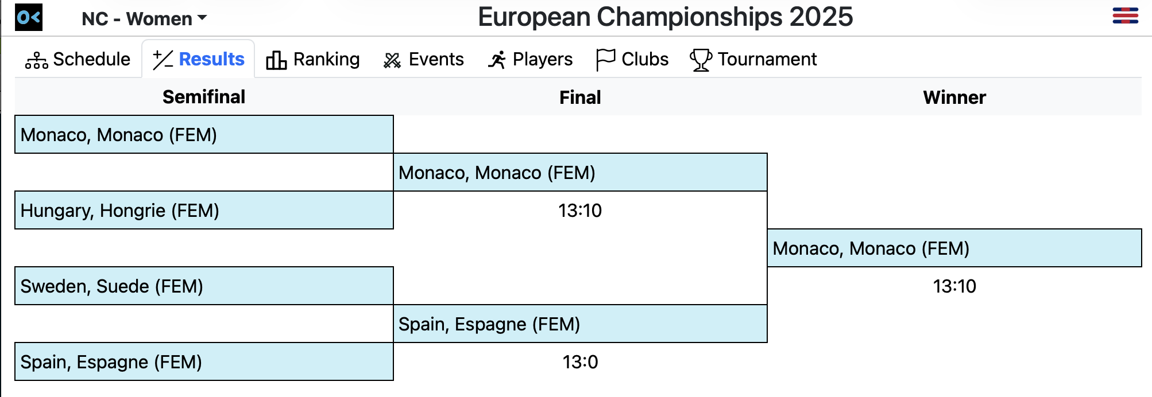Click the winner Monaco, Monaco box
This screenshot has width=1152, height=397.
coord(954,248)
